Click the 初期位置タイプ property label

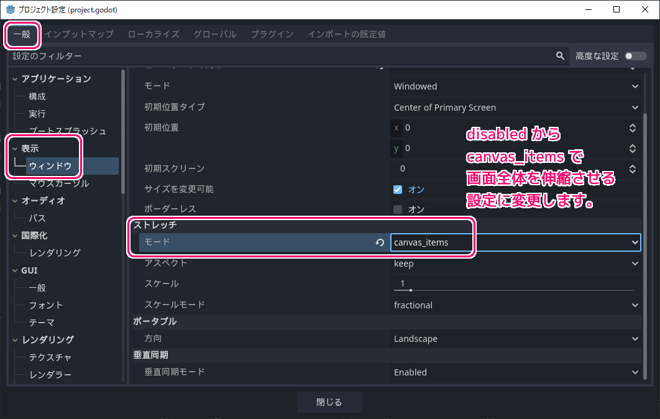[x=174, y=107]
